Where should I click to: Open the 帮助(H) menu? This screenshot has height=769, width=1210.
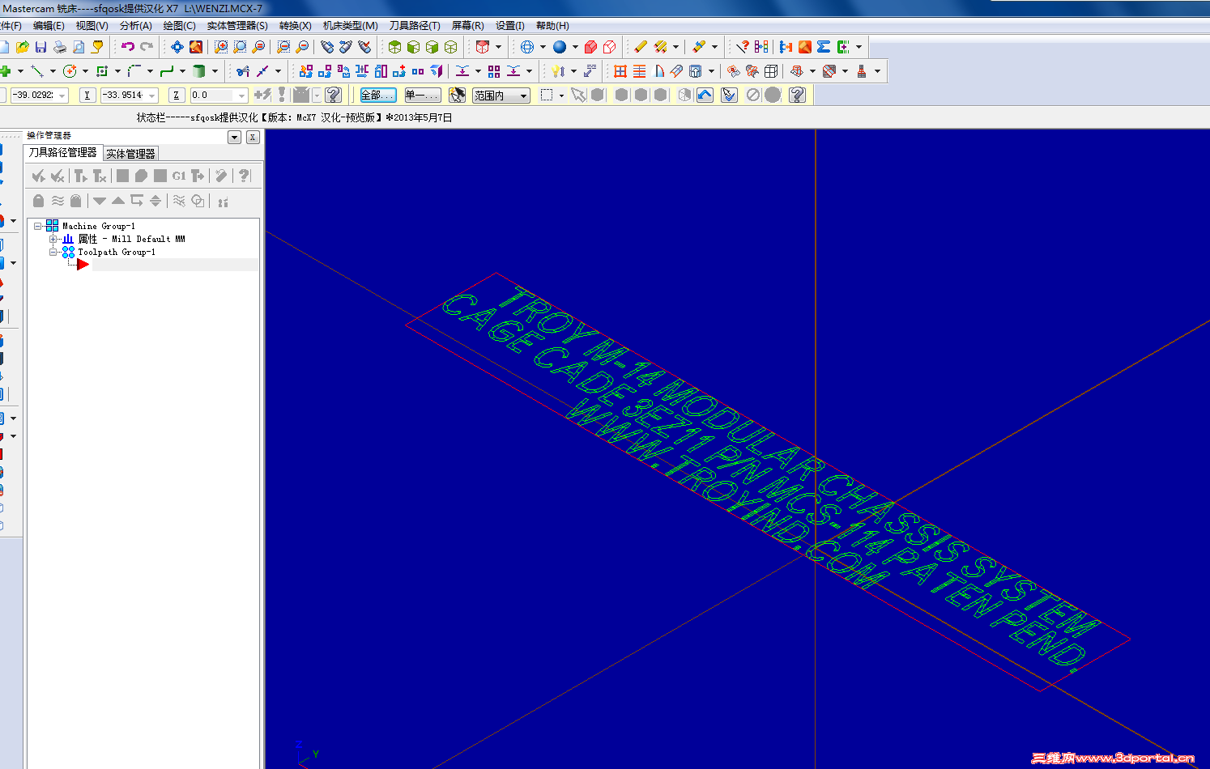point(552,26)
